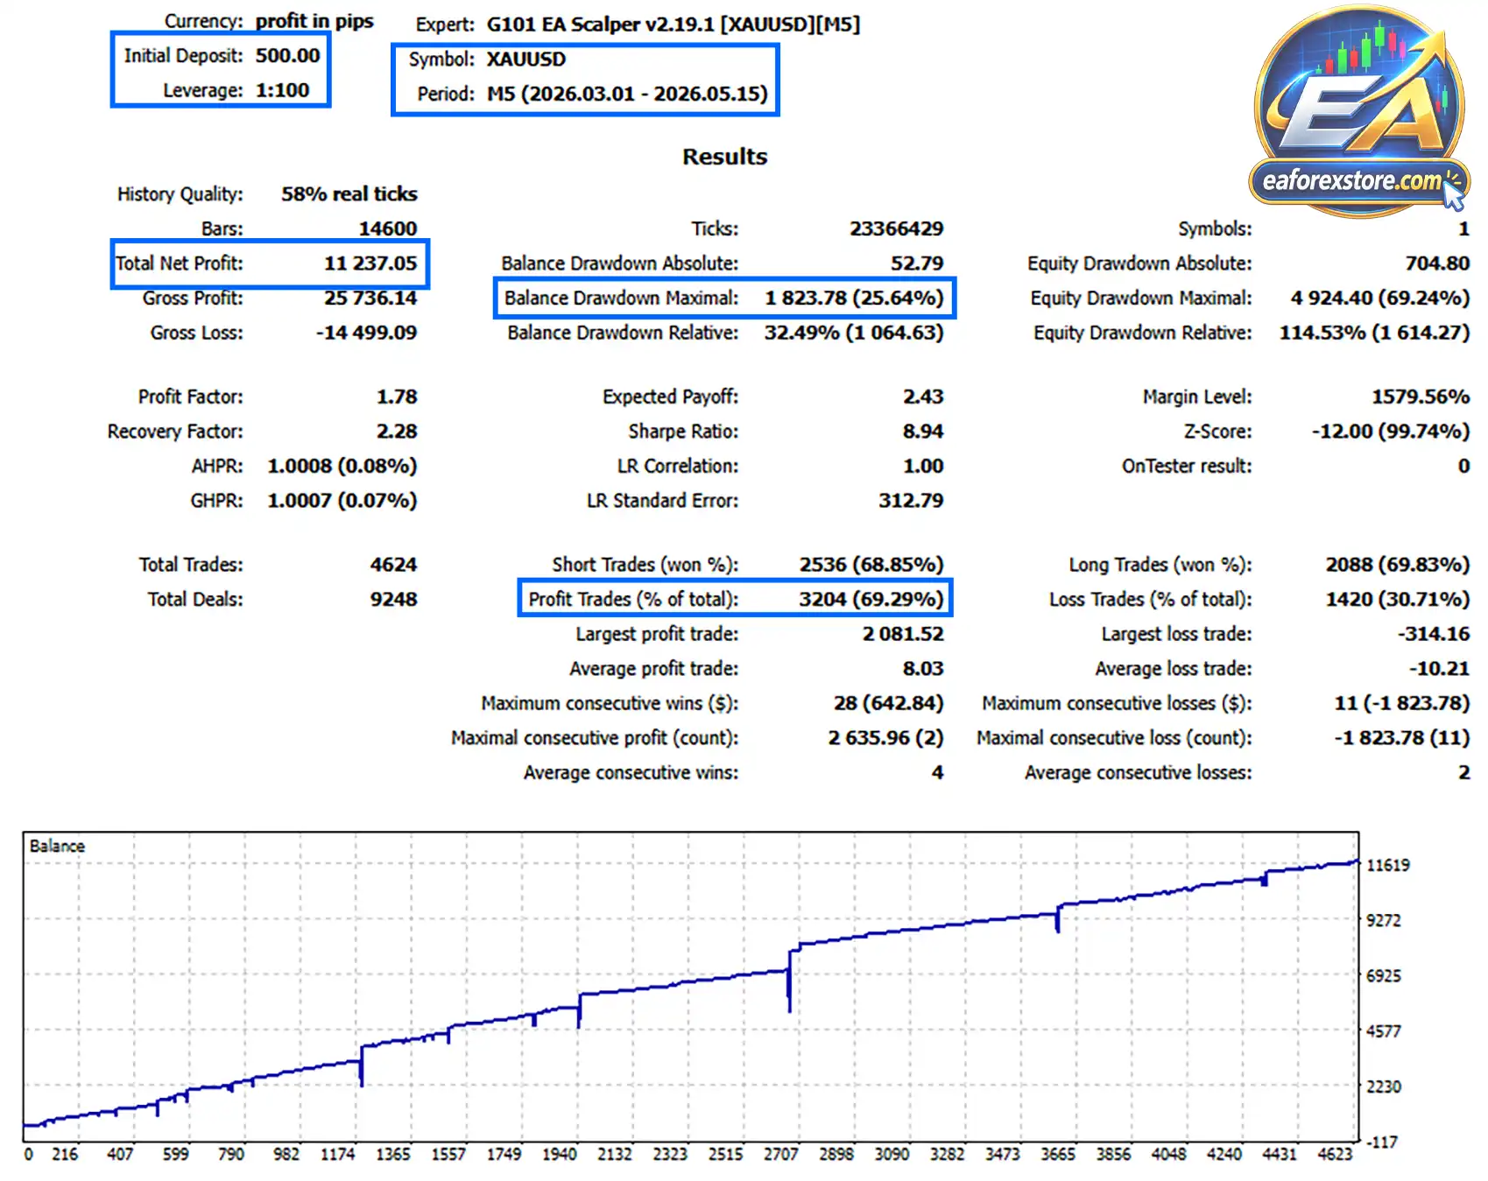The width and height of the screenshot is (1488, 1181).
Task: Click the Total Trades value 4624
Action: pyautogui.click(x=393, y=565)
